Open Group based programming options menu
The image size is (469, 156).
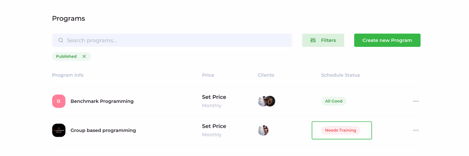[x=416, y=130]
